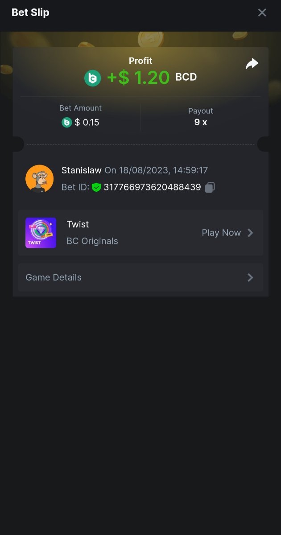This screenshot has height=535, width=281.
Task: Expand the Game Details chevron
Action: (x=250, y=277)
